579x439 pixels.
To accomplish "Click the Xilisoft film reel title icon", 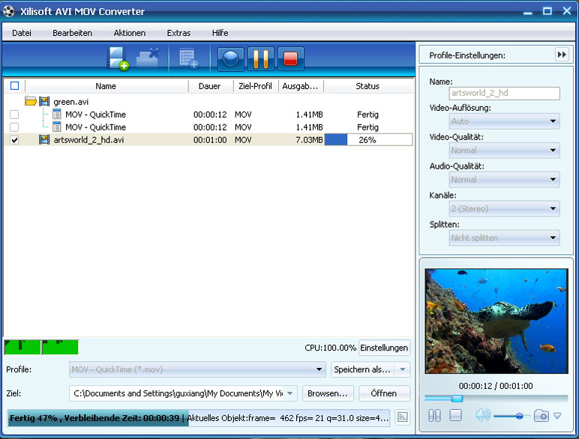I will point(8,11).
